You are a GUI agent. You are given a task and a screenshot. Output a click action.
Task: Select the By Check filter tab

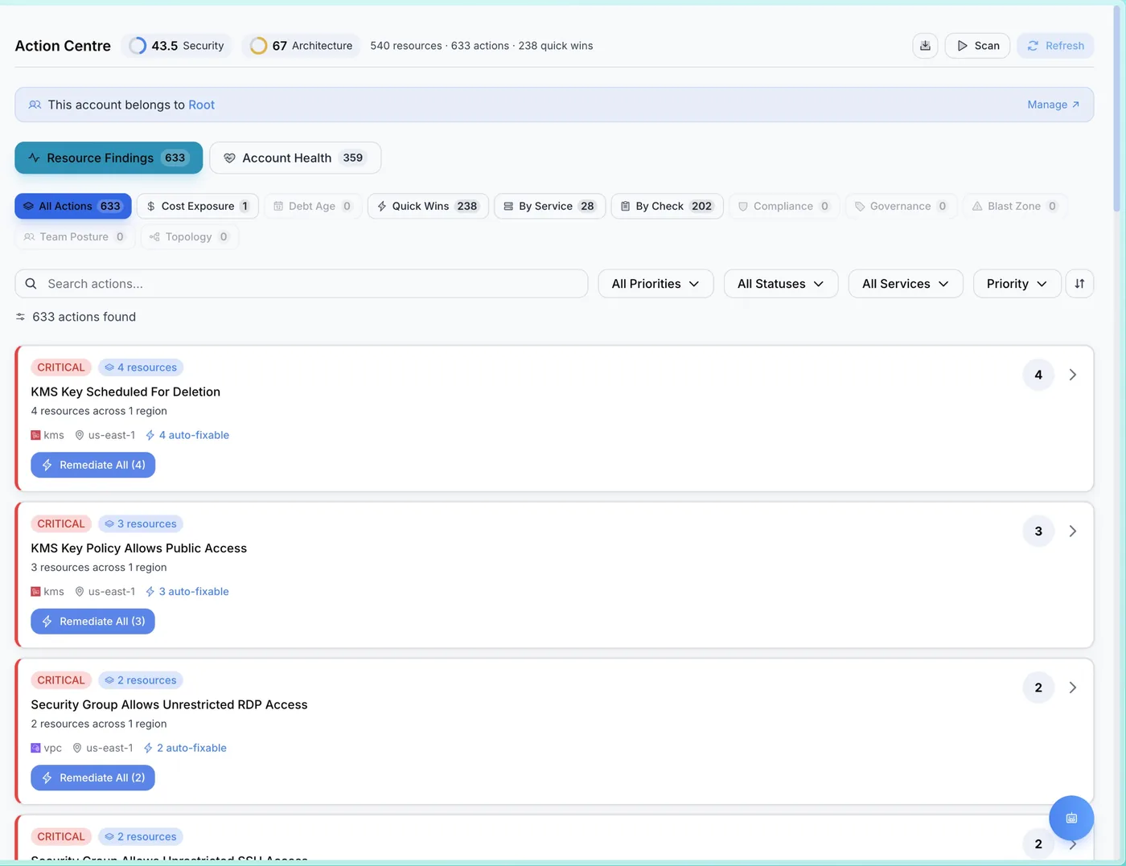pyautogui.click(x=667, y=206)
